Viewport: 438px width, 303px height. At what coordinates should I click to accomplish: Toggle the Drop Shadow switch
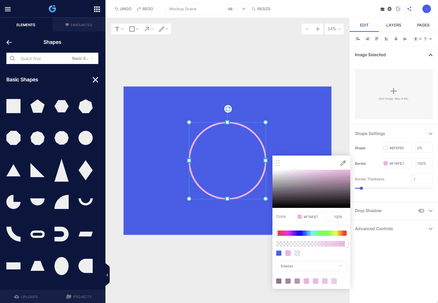click(421, 211)
